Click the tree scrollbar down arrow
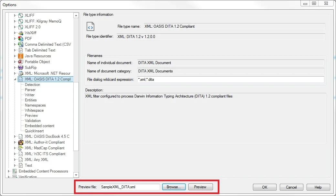 pos(76,175)
